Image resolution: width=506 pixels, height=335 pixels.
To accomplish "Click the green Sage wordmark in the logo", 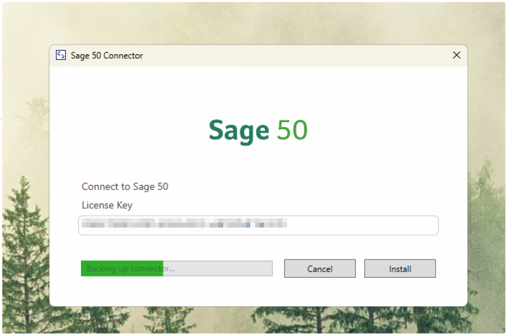I will [238, 129].
